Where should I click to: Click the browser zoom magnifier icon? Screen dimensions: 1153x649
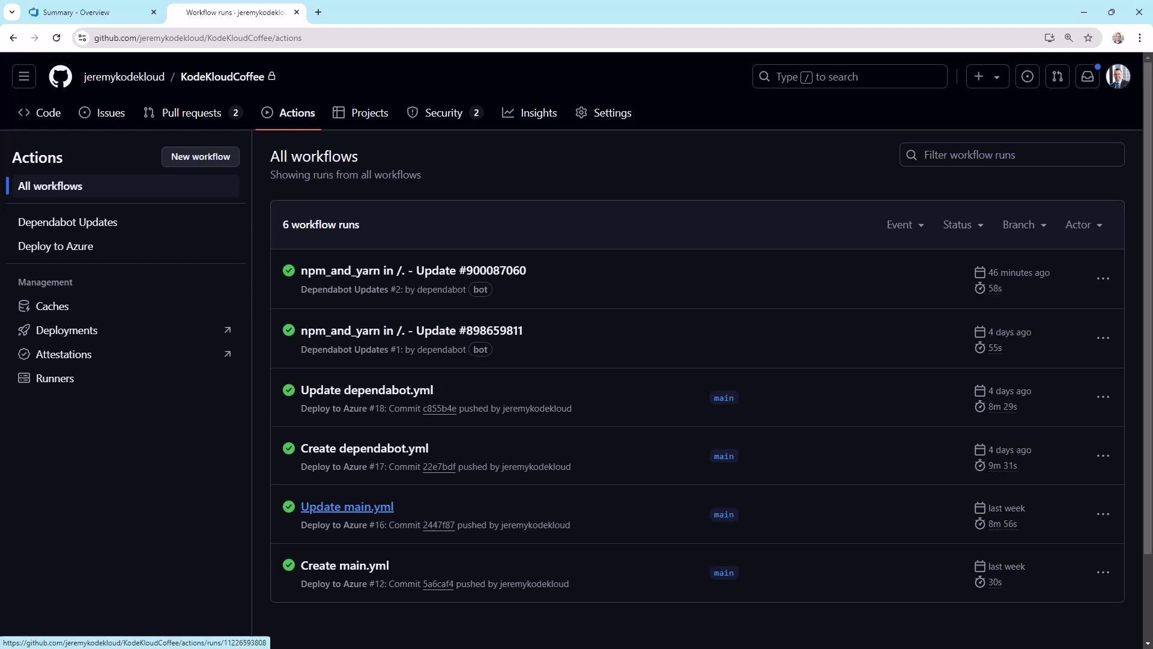pyautogui.click(x=1069, y=38)
